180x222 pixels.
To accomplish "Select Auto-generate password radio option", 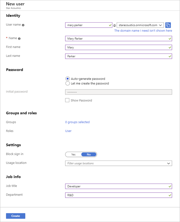I will coord(68,78).
